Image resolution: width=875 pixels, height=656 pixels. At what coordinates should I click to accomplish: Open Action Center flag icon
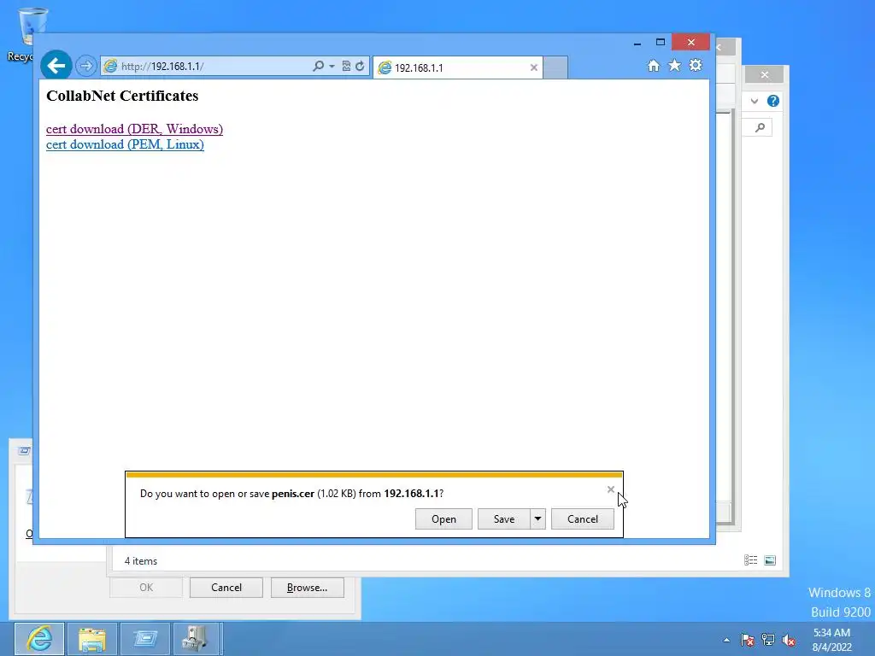747,640
